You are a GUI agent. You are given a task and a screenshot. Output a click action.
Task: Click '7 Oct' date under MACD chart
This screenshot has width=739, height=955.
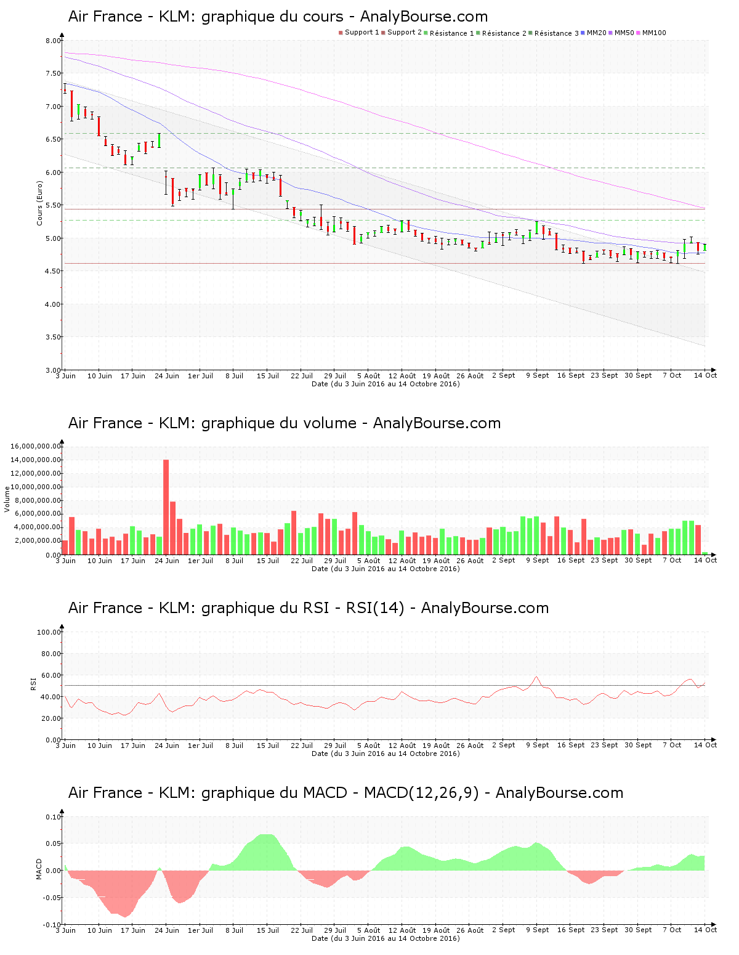[672, 930]
